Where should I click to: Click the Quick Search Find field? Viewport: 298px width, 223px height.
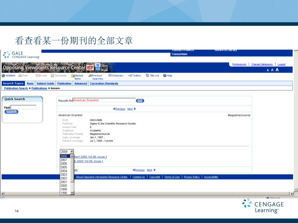[23, 107]
